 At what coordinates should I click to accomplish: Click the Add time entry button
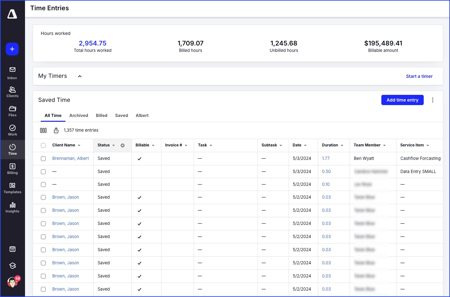(x=403, y=100)
